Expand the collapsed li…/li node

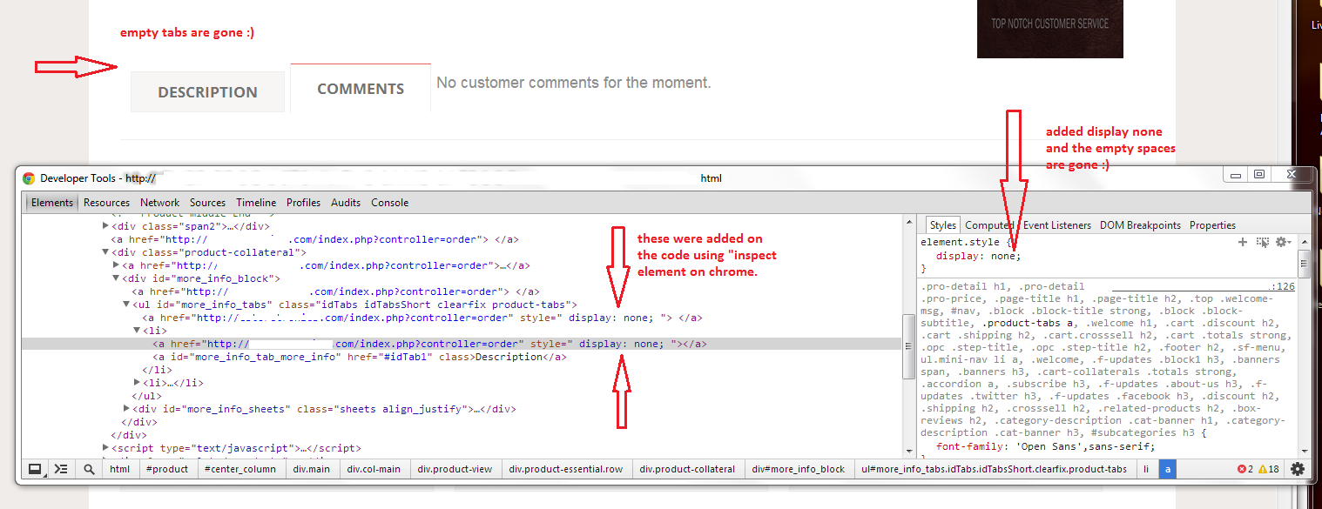pos(137,383)
